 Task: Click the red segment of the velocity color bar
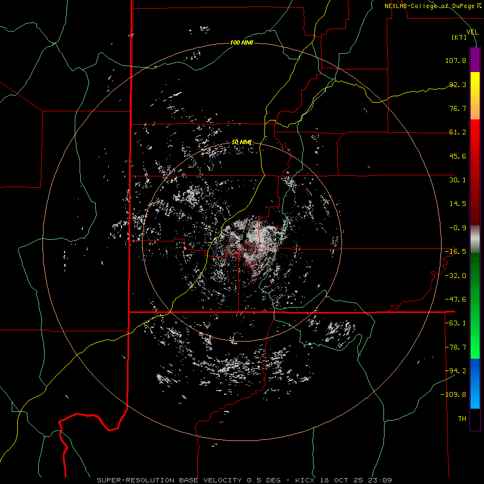[475, 172]
